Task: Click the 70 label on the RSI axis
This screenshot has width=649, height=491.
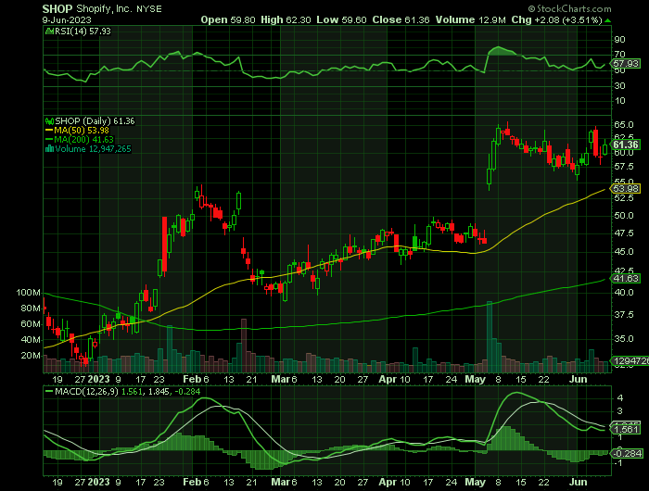Action: [x=619, y=55]
